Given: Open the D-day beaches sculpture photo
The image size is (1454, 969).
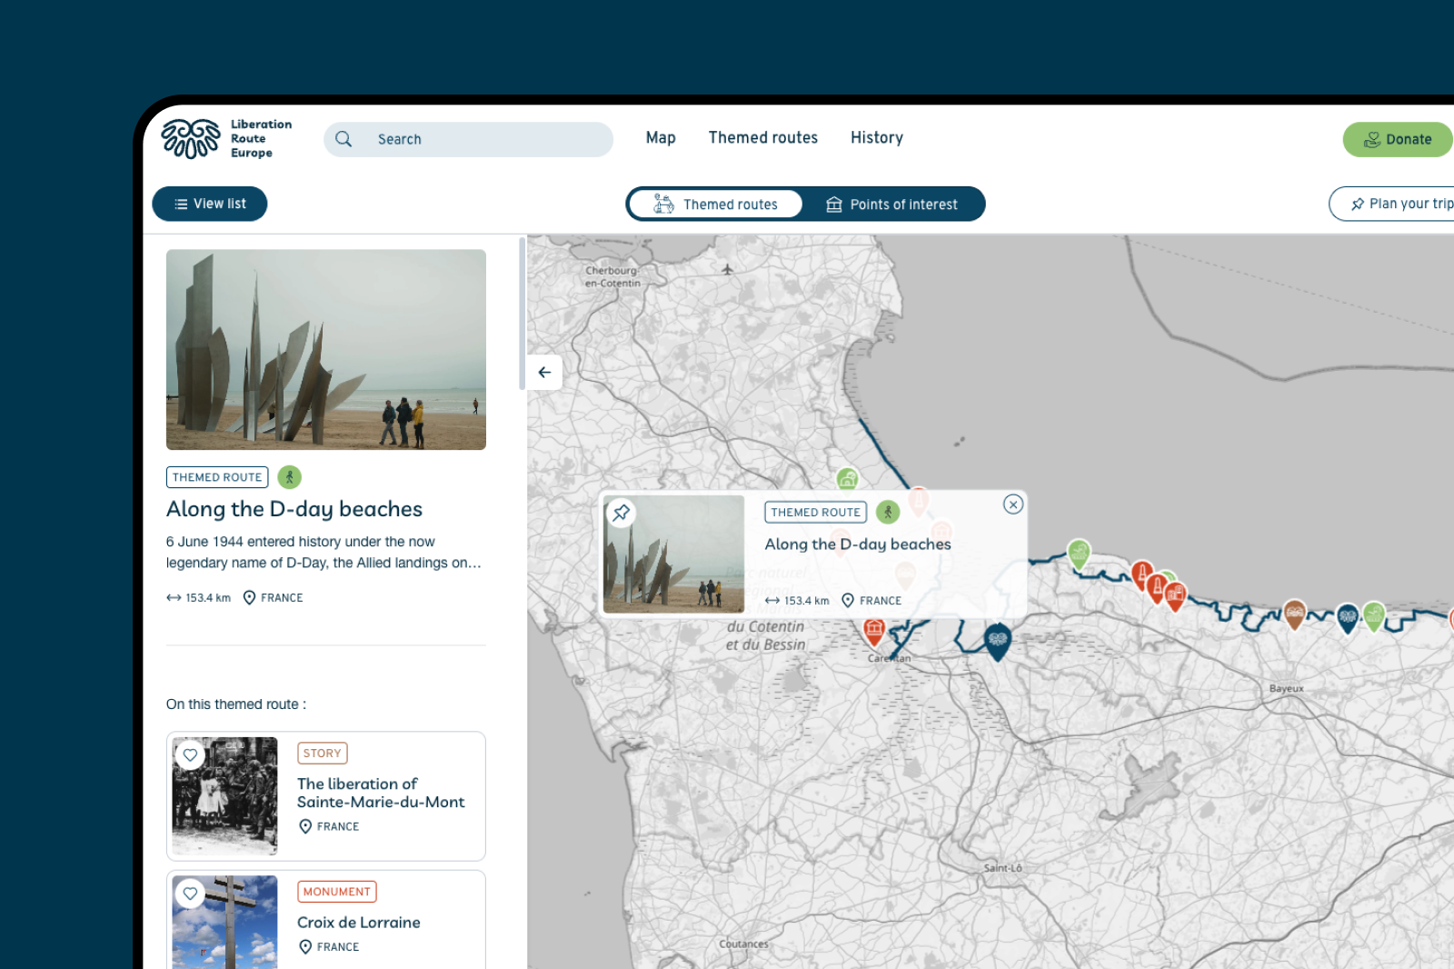Looking at the screenshot, I should tap(326, 350).
